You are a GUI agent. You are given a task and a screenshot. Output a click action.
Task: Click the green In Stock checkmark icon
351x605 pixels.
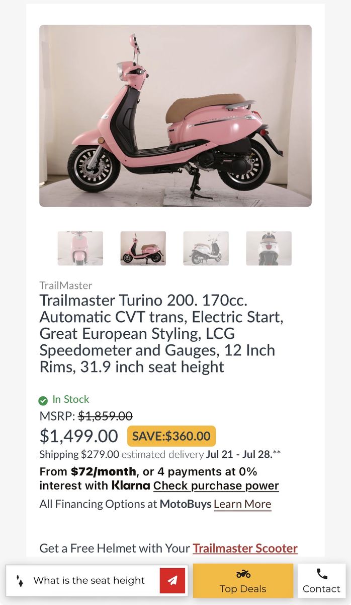43,401
